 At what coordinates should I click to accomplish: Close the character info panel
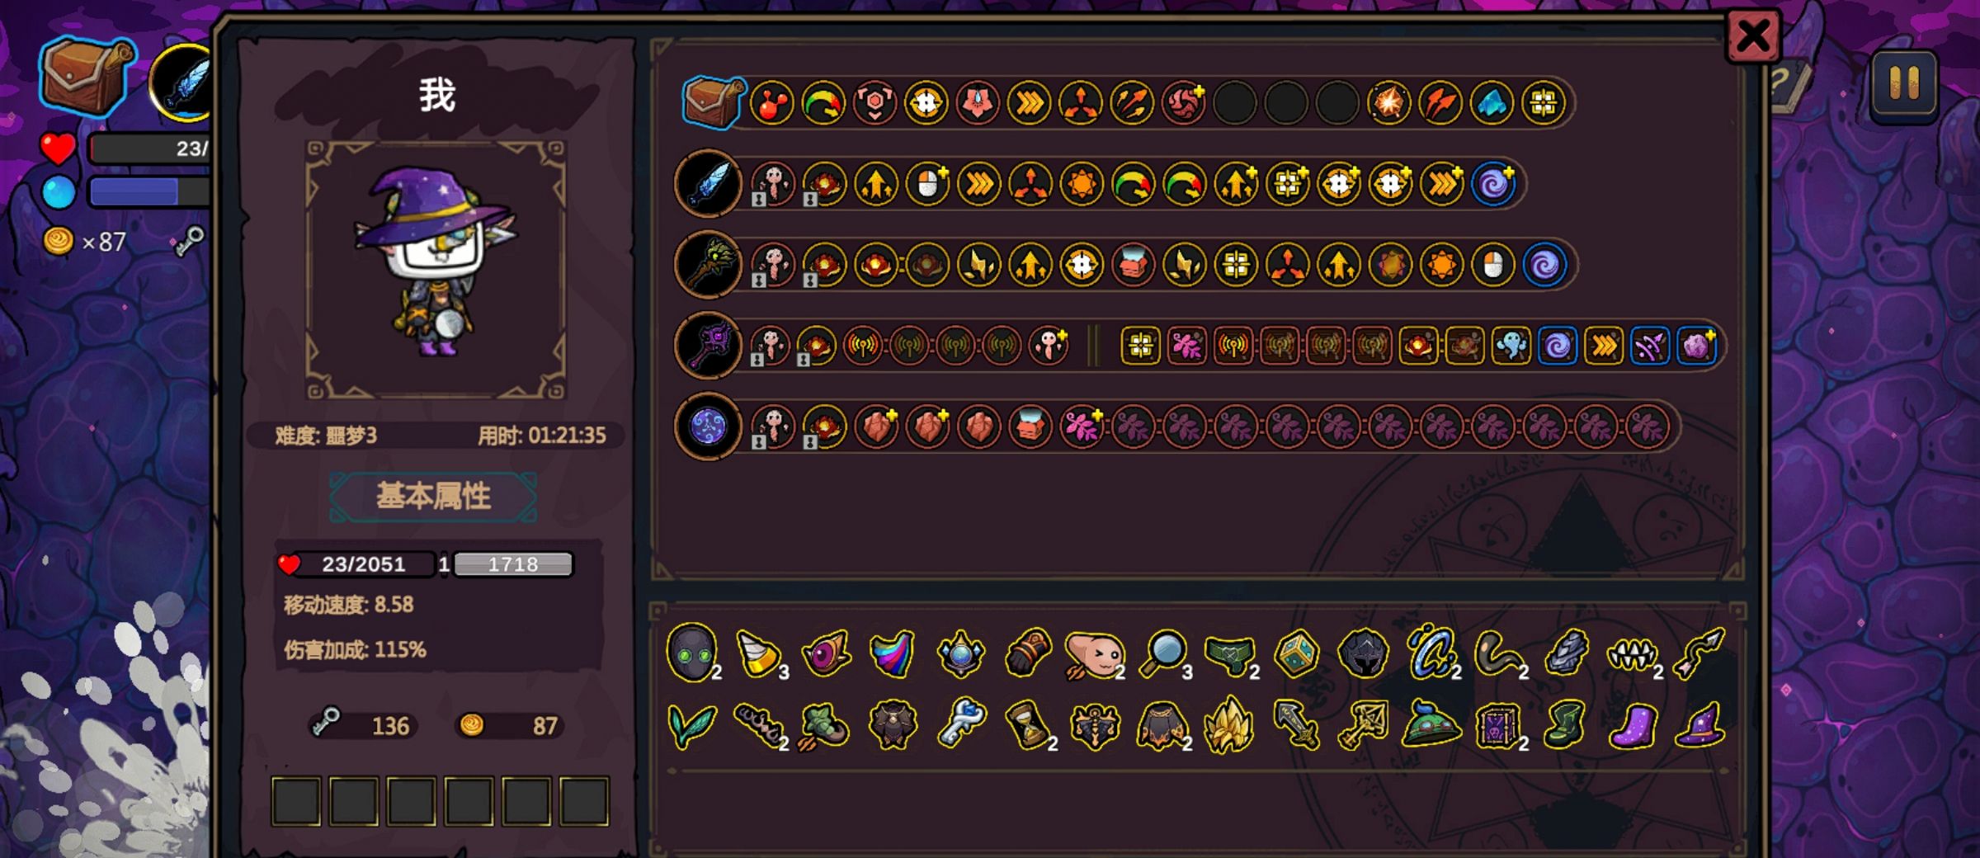click(1752, 36)
